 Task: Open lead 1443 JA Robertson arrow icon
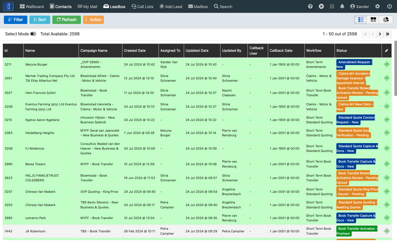click(x=387, y=231)
